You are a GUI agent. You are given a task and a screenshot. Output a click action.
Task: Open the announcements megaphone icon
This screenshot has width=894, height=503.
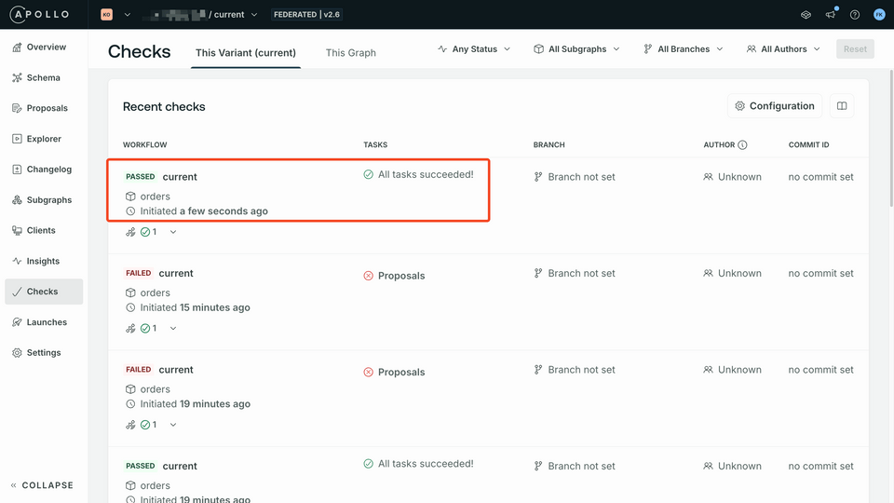pyautogui.click(x=830, y=15)
